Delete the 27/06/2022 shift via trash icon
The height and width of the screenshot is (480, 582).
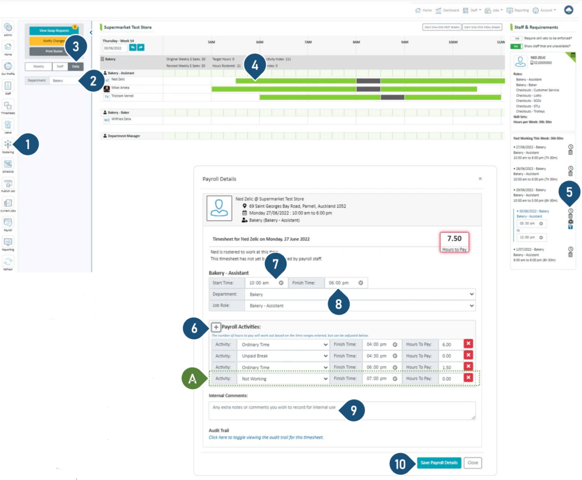[571, 152]
